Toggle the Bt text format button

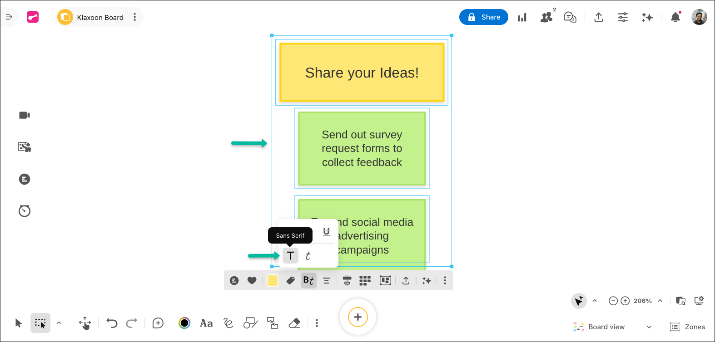pyautogui.click(x=308, y=280)
